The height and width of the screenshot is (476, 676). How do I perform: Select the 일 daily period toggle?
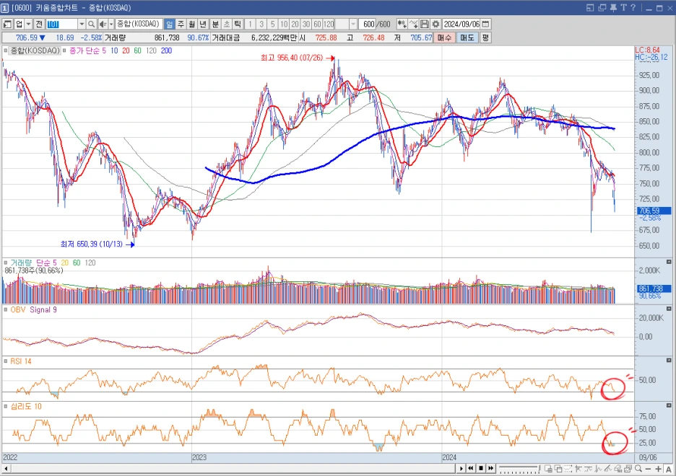pyautogui.click(x=170, y=24)
